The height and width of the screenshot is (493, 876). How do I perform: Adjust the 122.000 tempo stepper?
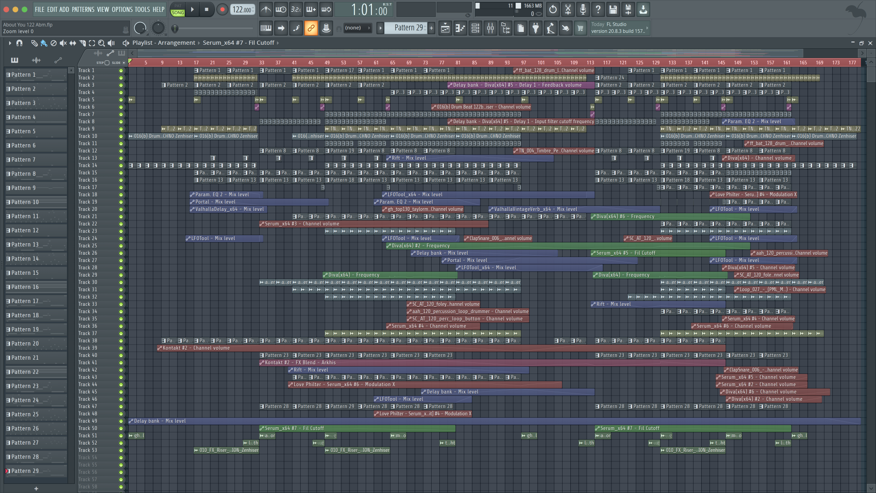click(242, 10)
